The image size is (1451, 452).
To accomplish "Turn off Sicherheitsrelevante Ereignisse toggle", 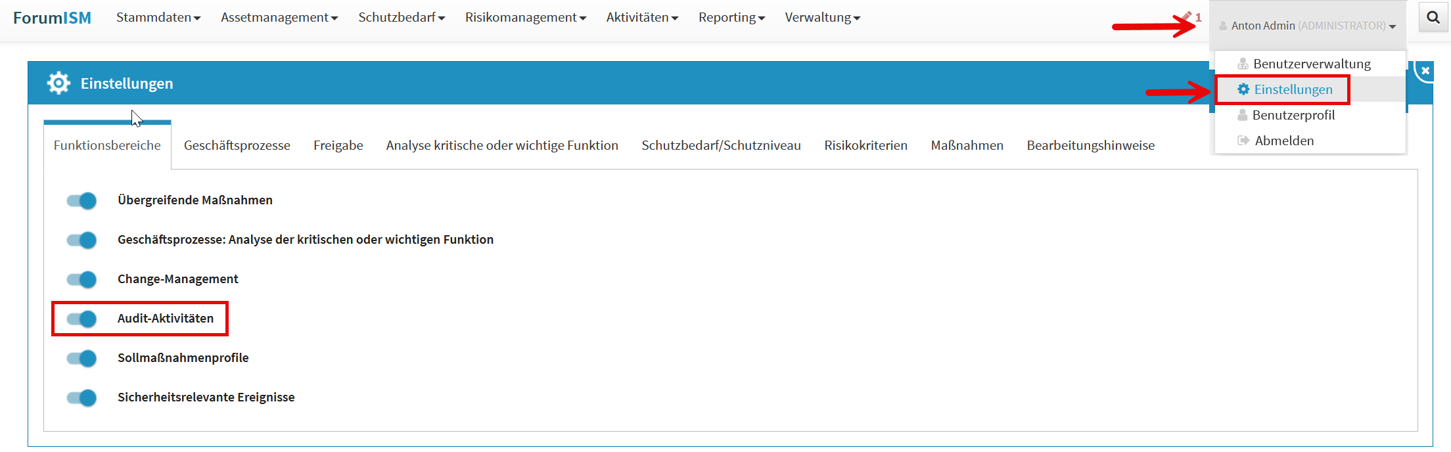I will [81, 397].
